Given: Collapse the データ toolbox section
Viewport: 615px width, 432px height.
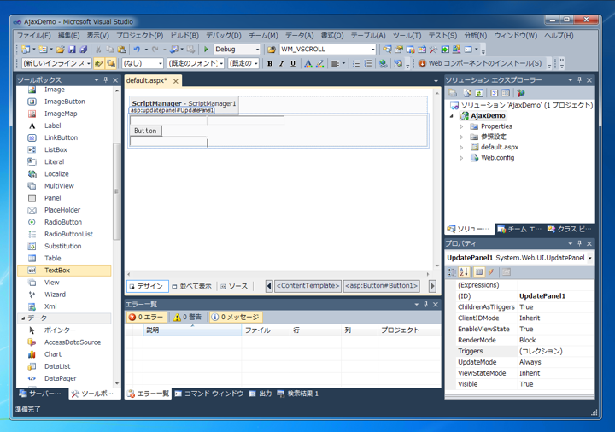Looking at the screenshot, I should (x=23, y=318).
